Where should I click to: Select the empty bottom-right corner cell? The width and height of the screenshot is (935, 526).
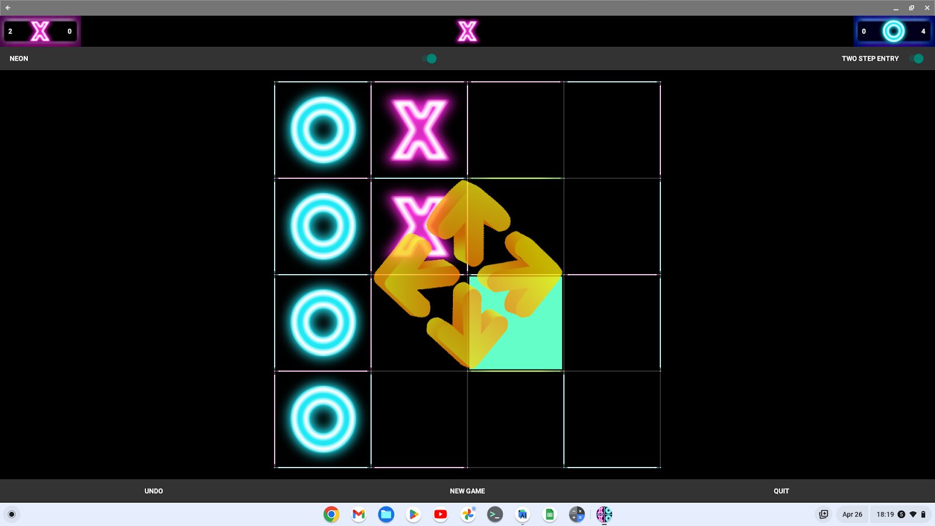[612, 419]
